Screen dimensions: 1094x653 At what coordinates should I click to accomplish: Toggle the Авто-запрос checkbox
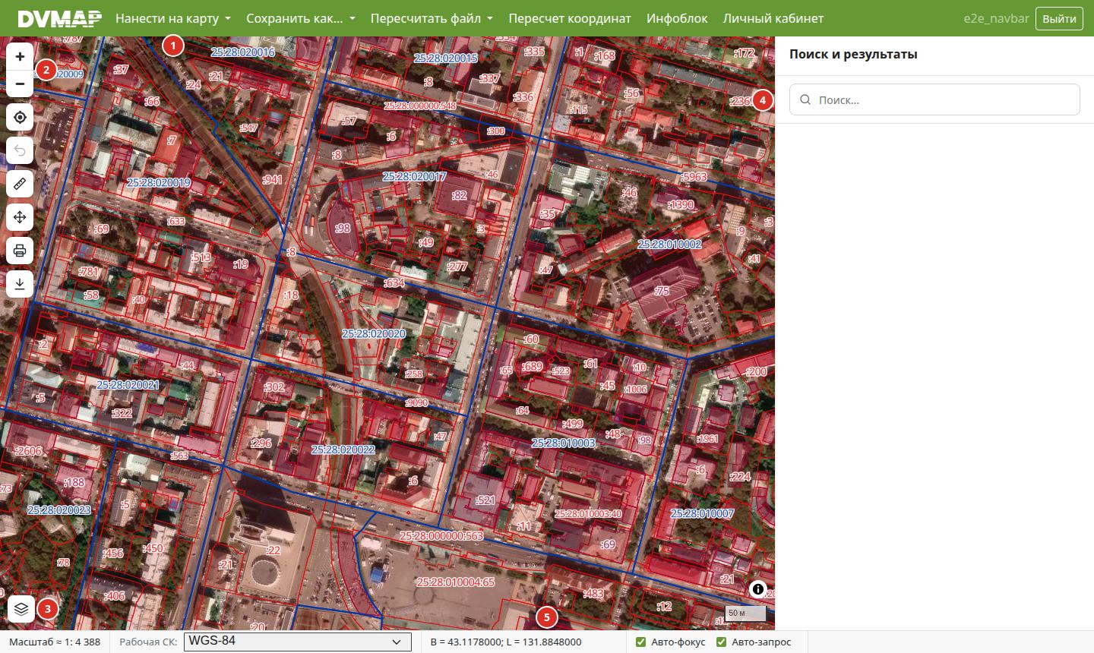(722, 642)
